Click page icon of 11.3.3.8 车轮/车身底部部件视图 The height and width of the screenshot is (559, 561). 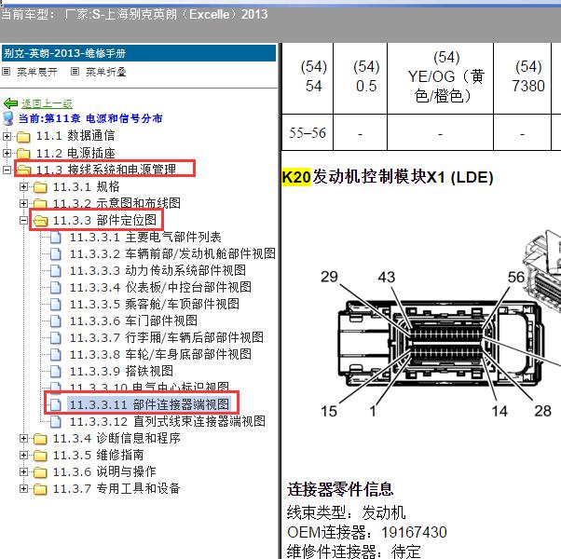point(56,354)
